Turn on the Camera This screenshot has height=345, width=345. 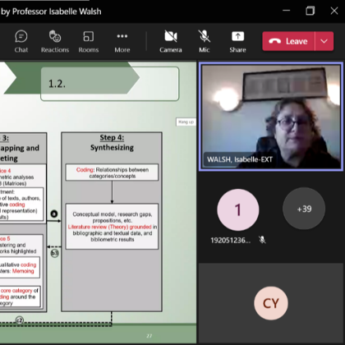(171, 42)
